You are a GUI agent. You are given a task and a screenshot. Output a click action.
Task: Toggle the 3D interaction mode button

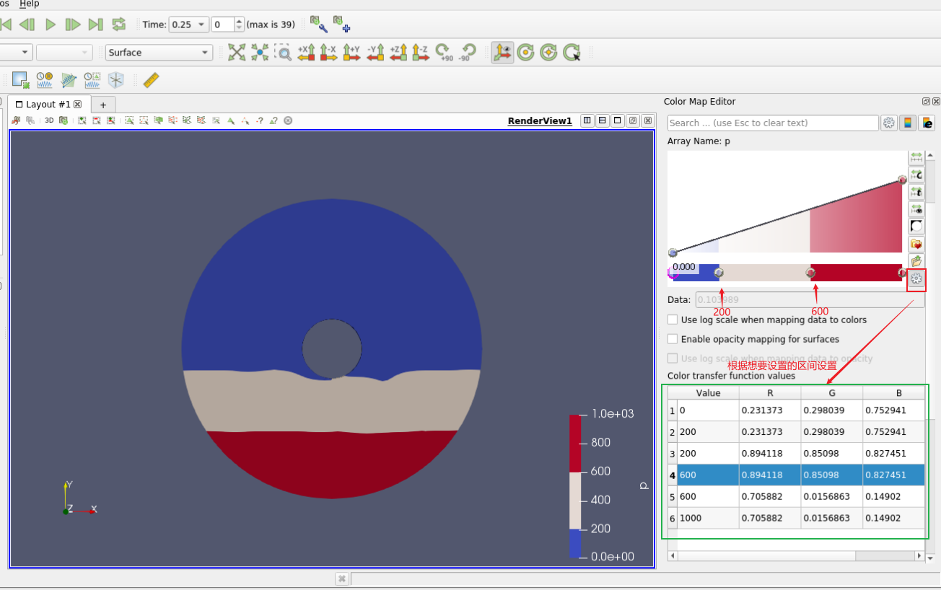tap(49, 120)
